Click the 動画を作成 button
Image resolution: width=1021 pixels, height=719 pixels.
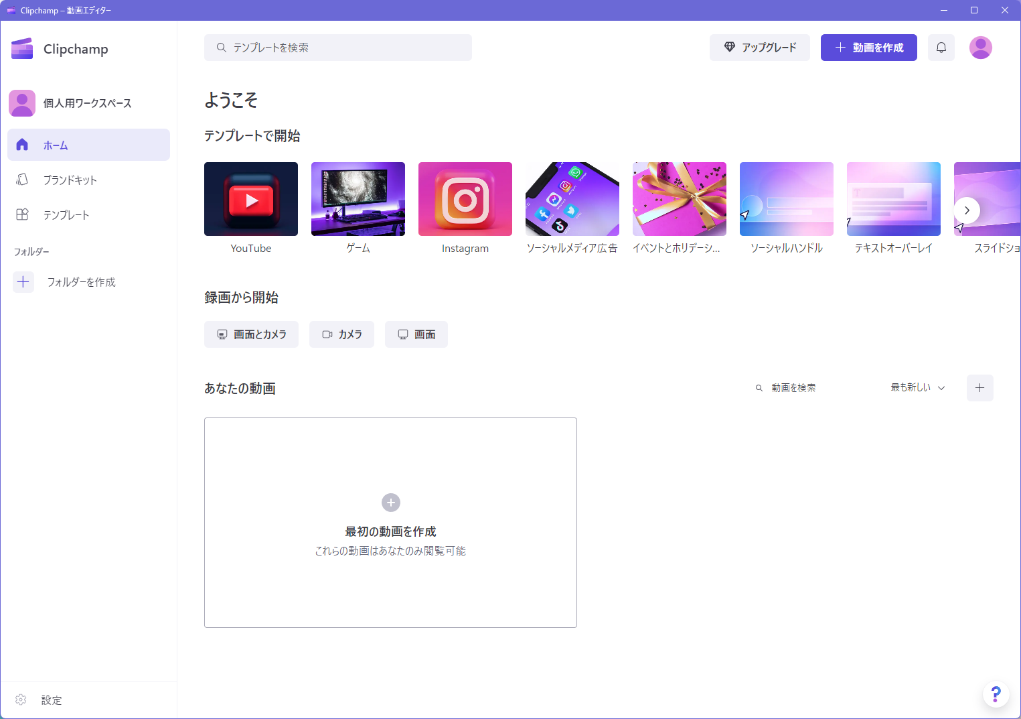[868, 48]
